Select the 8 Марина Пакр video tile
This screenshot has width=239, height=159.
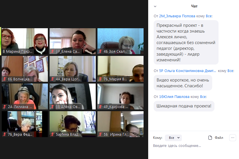[x=25, y=40]
